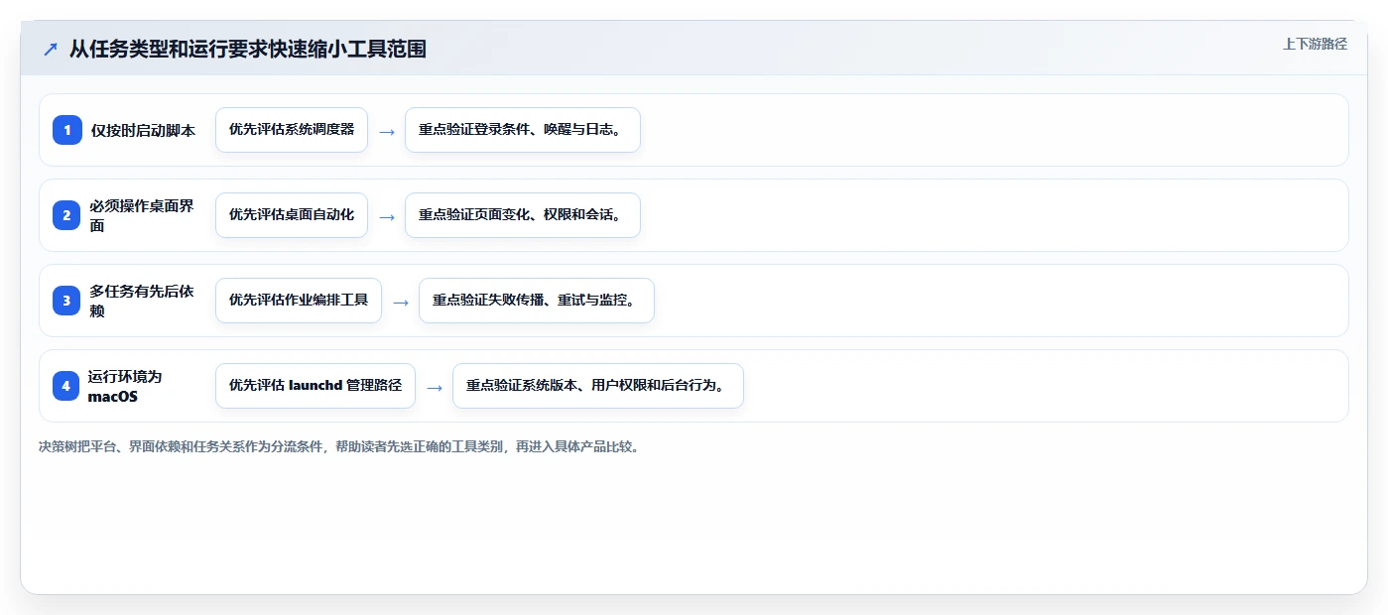The height and width of the screenshot is (615, 1388).
Task: Click the number 2 step badge
Action: 67,215
